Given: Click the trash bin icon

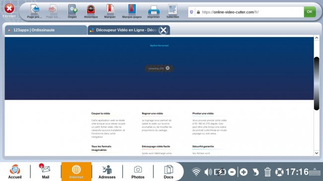Looking at the screenshot, I should tap(267, 172).
